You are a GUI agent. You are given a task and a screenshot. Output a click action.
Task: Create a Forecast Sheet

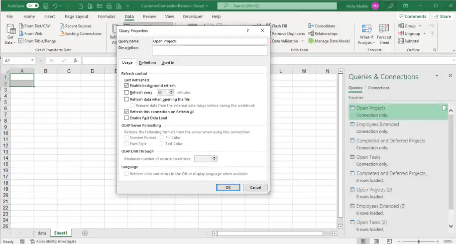[384, 34]
